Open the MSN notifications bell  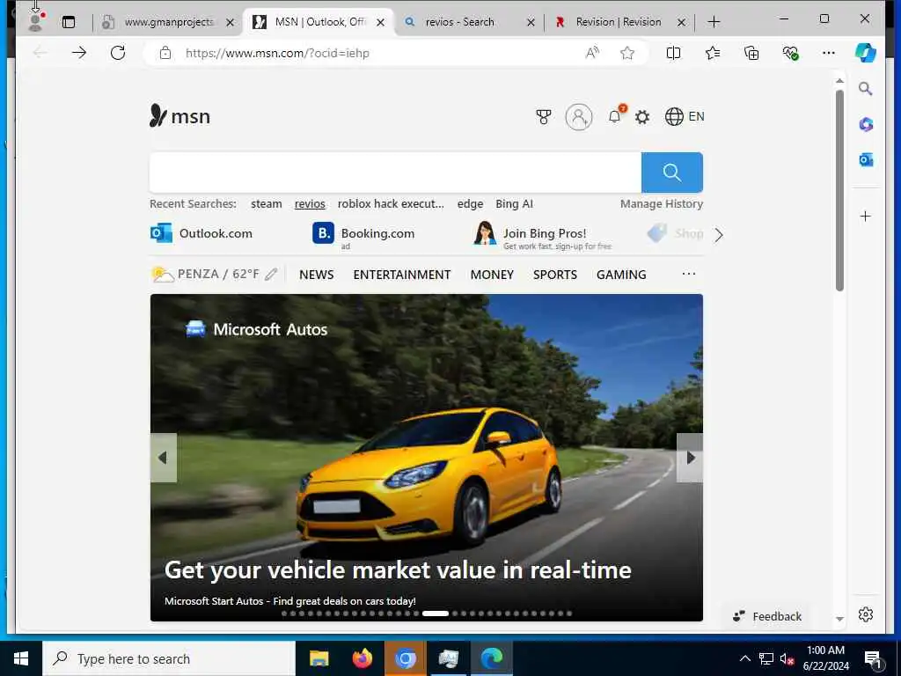[615, 117]
